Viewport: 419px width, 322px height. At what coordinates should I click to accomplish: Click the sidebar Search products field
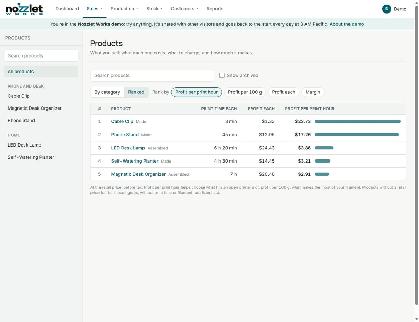[x=41, y=56]
